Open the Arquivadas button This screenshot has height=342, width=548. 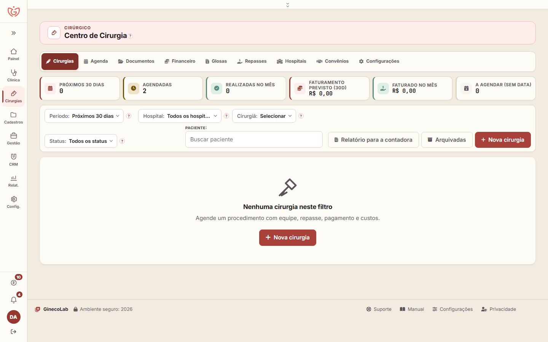tap(447, 140)
